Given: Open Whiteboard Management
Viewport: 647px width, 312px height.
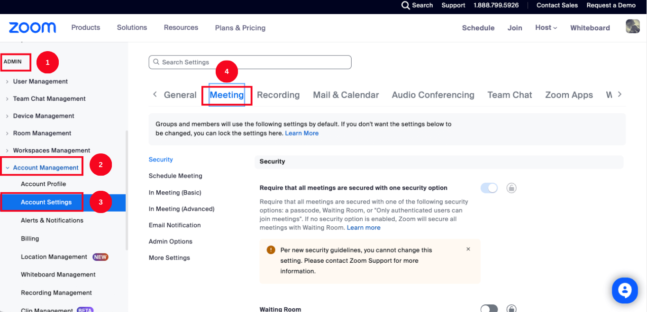Looking at the screenshot, I should 58,275.
